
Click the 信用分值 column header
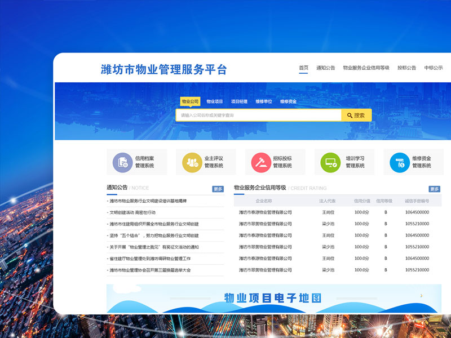(x=362, y=201)
